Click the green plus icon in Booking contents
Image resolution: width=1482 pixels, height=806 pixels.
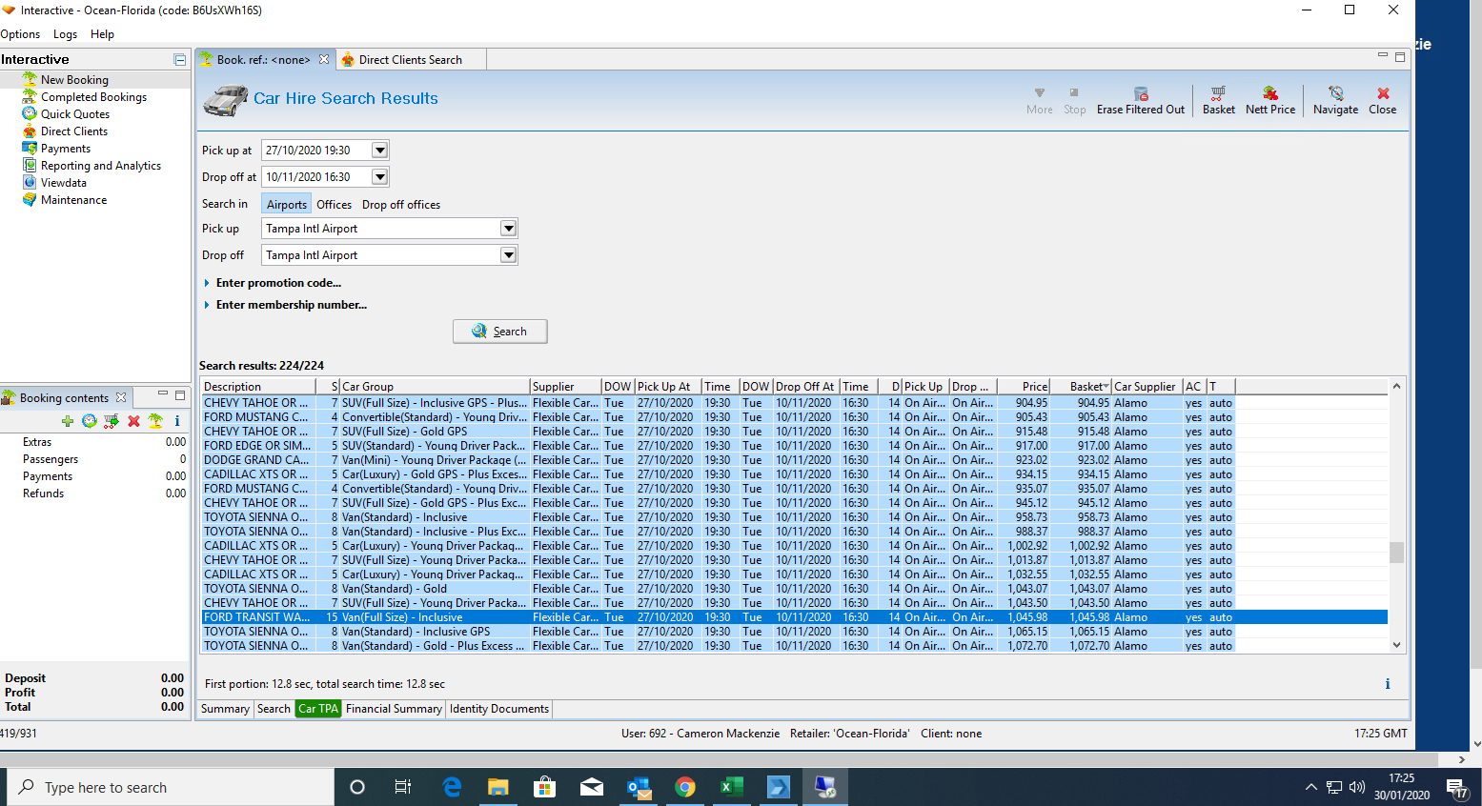pyautogui.click(x=68, y=421)
